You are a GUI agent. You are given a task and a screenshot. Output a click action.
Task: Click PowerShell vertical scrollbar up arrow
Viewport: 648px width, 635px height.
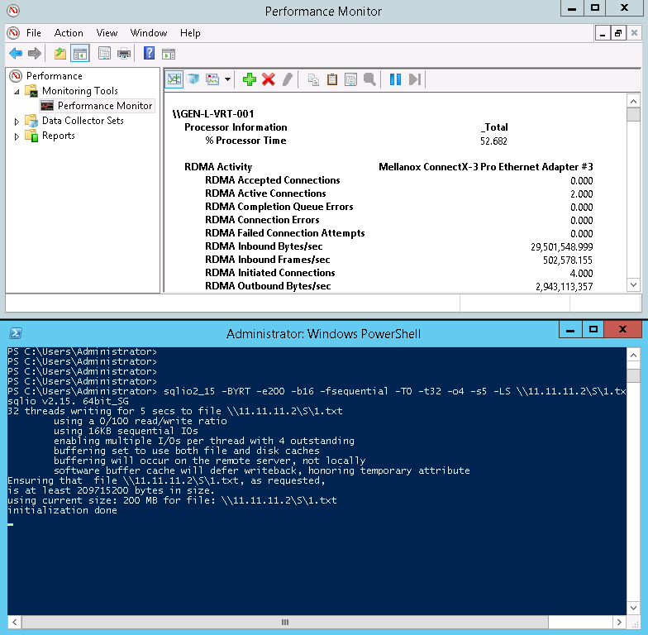[x=633, y=356]
